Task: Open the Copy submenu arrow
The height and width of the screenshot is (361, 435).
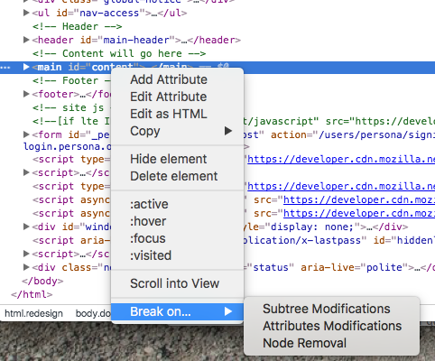Action: click(228, 131)
